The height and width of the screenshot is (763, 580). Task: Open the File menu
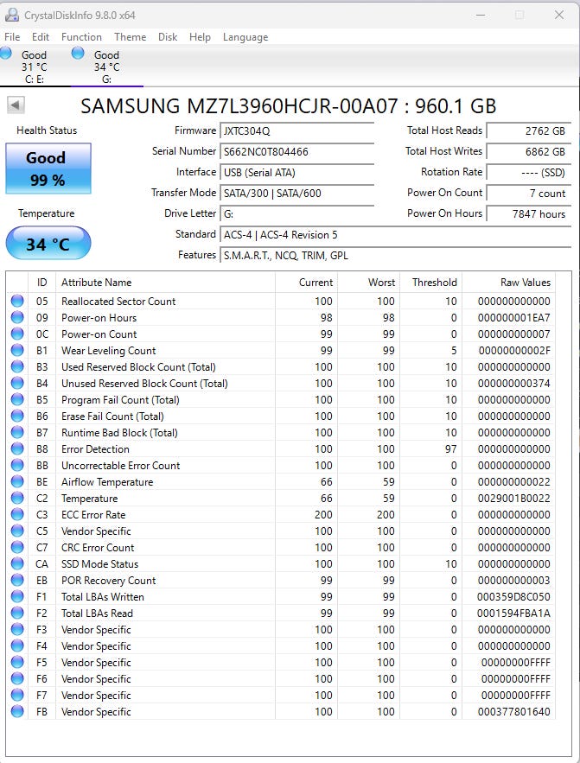(12, 37)
